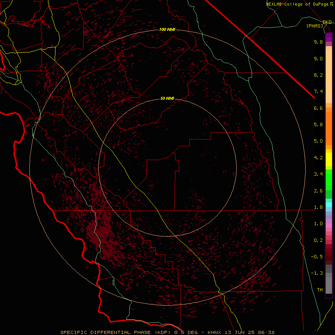335x335 pixels.
Task: Select the 7.4 scale label
Action: [318, 92]
